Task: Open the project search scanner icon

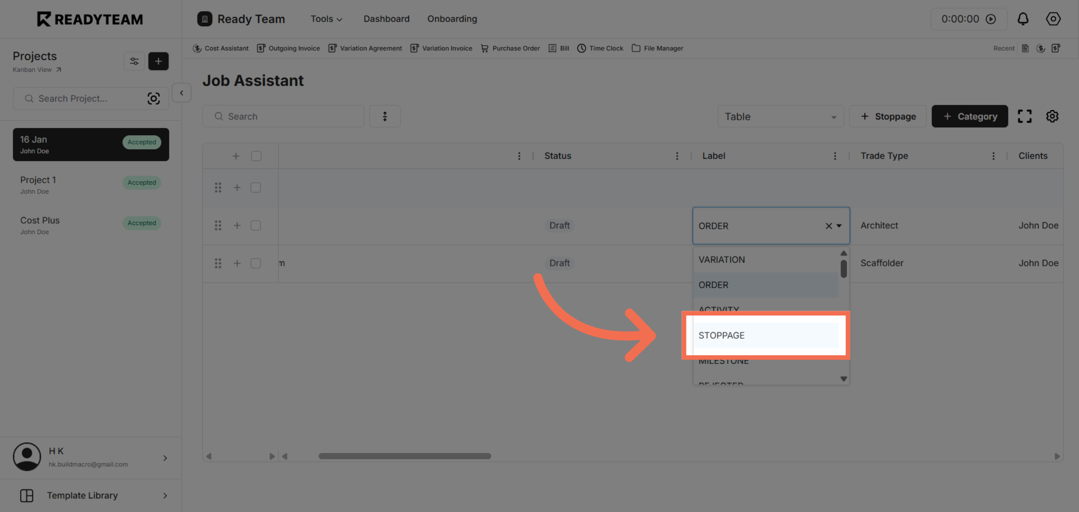Action: pyautogui.click(x=154, y=98)
